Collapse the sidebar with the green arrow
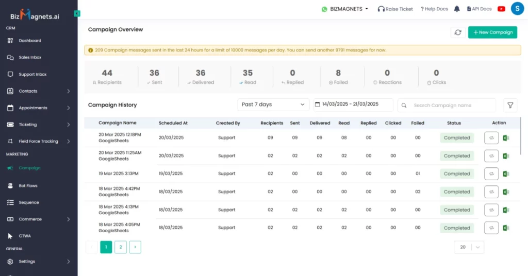528x276 pixels. (77, 13)
